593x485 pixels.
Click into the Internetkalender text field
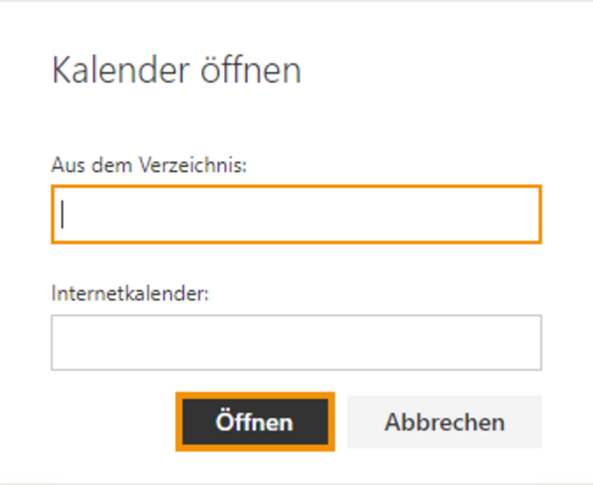pyautogui.click(x=296, y=343)
